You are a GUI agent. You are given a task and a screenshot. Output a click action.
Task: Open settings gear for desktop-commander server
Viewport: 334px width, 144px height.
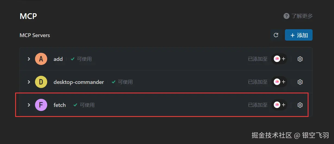300,82
